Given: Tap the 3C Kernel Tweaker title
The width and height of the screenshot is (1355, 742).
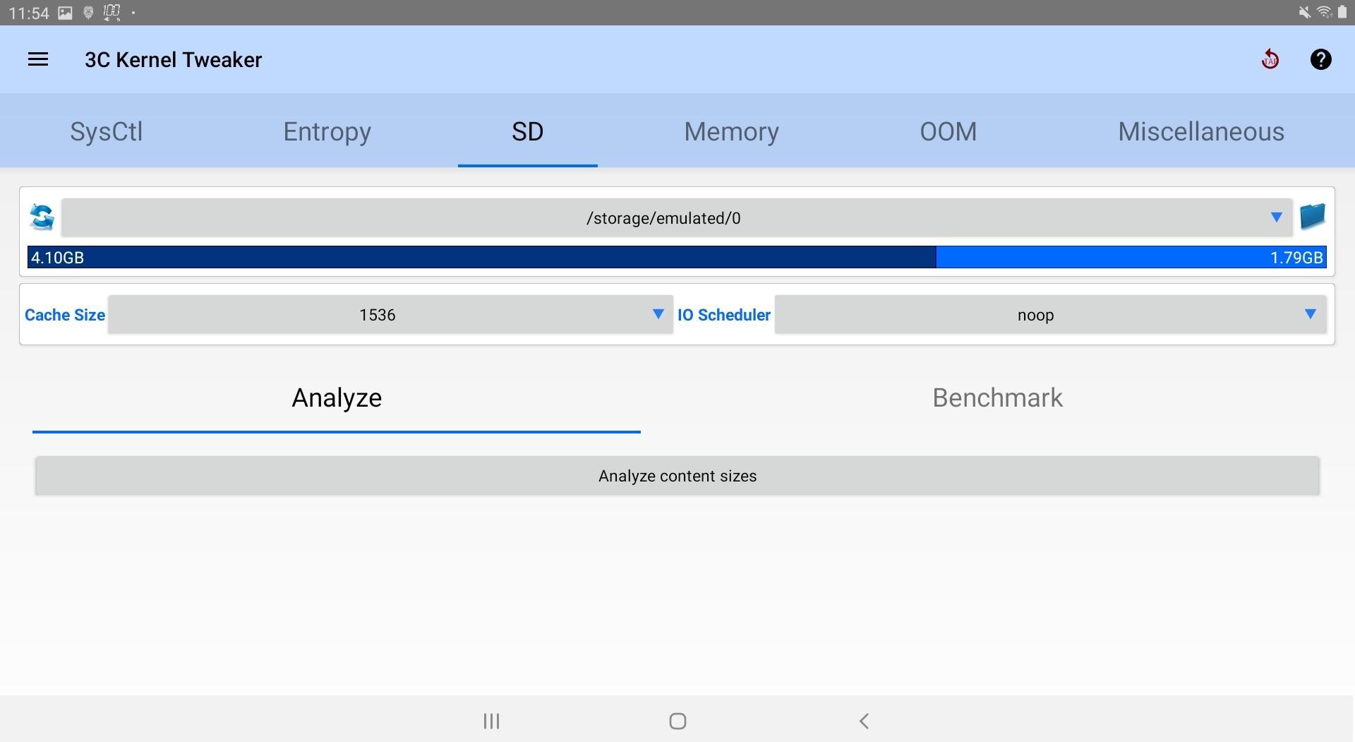Looking at the screenshot, I should (174, 59).
